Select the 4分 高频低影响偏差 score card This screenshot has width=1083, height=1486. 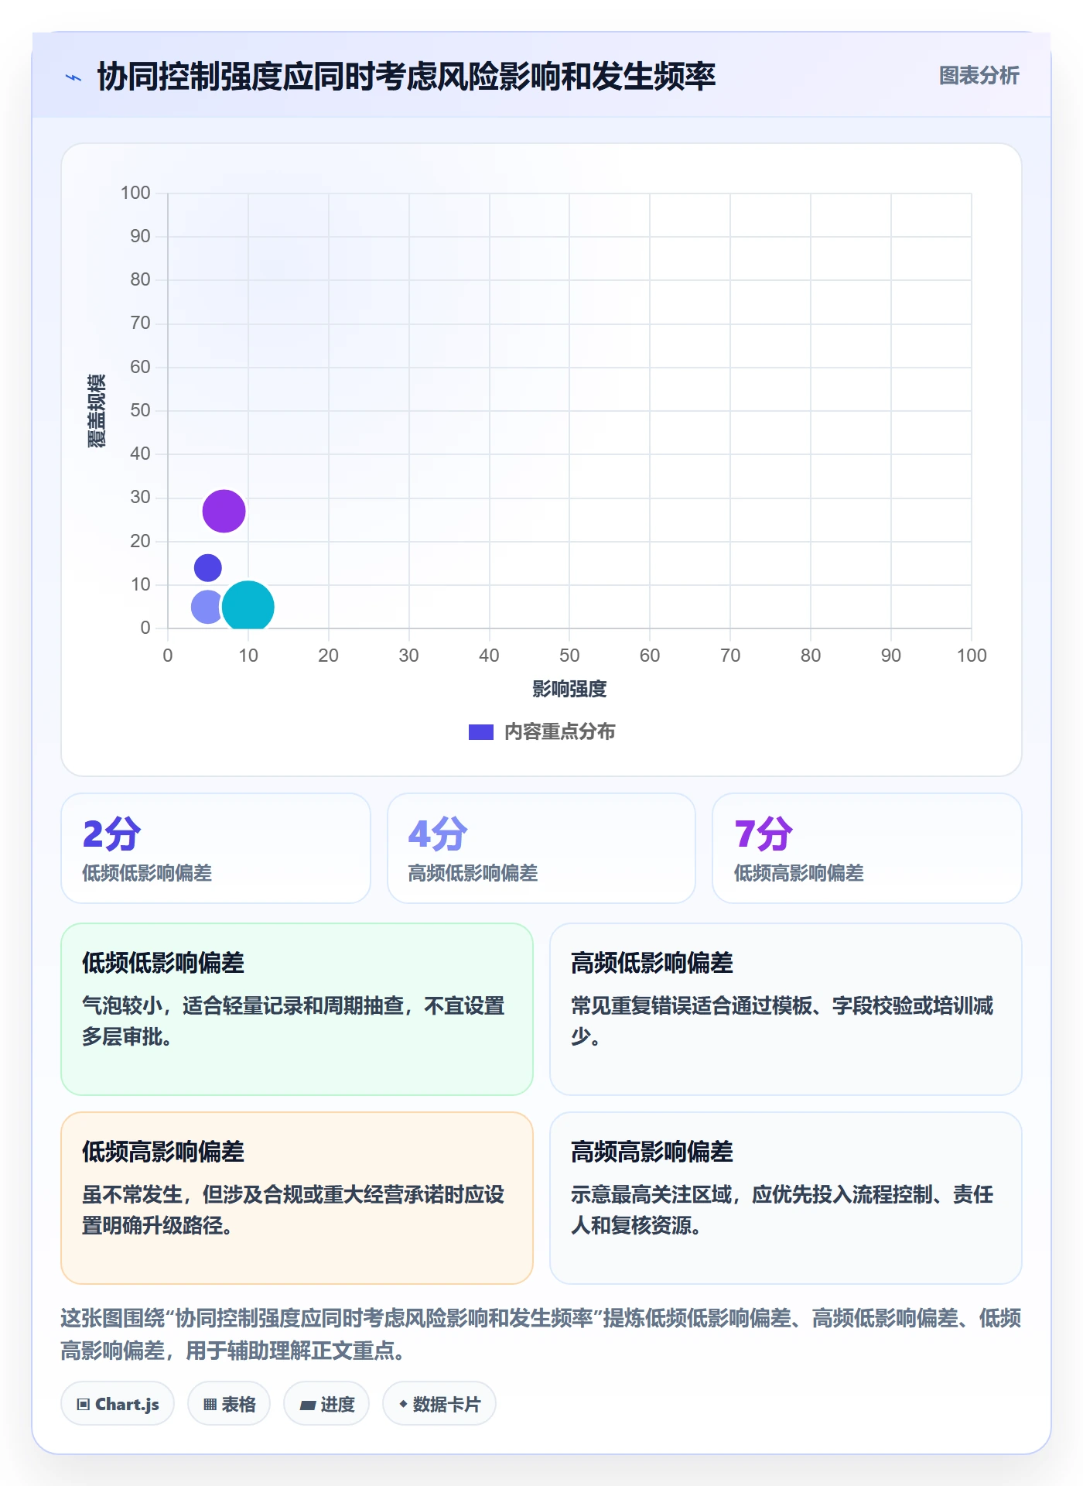[x=541, y=848]
